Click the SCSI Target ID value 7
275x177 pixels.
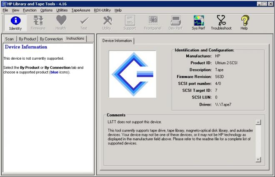click(x=216, y=90)
